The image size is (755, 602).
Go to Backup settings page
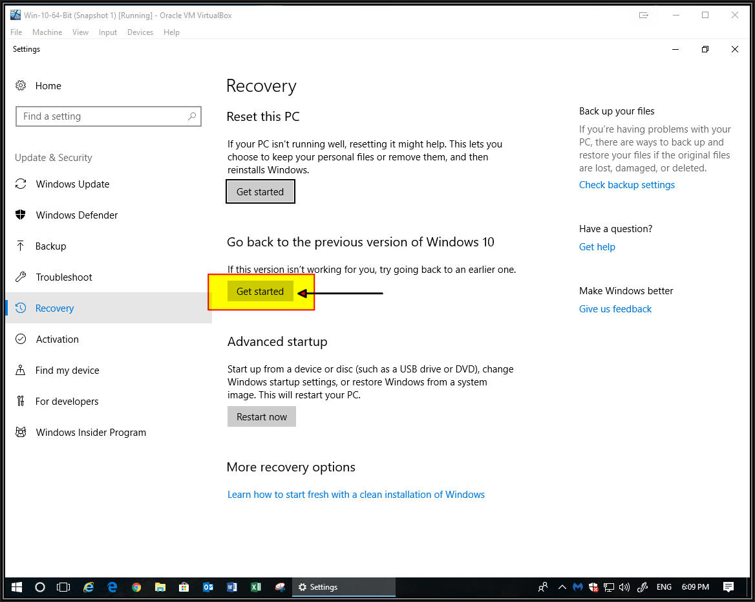(x=109, y=246)
